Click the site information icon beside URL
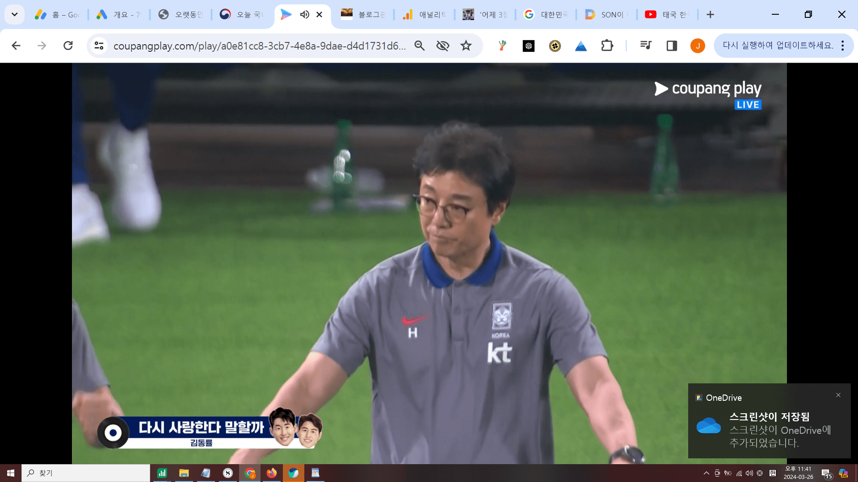Screen dimensions: 858x482 tap(99, 46)
